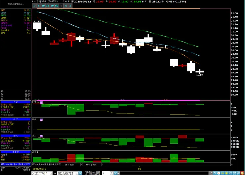
Task: Click the SMA20 indicator label
Action: (x=3, y=15)
